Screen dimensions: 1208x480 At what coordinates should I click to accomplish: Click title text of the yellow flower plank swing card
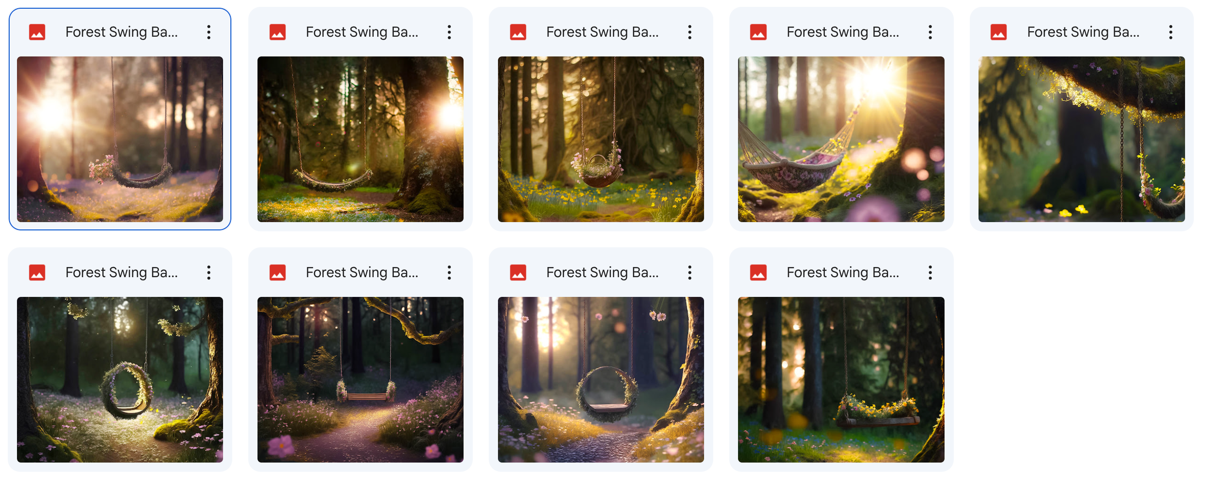pyautogui.click(x=843, y=273)
